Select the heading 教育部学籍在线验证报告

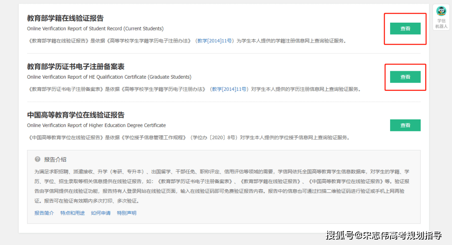[65, 18]
